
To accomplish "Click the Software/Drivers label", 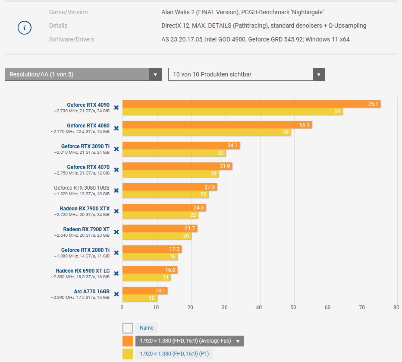I will tap(72, 39).
